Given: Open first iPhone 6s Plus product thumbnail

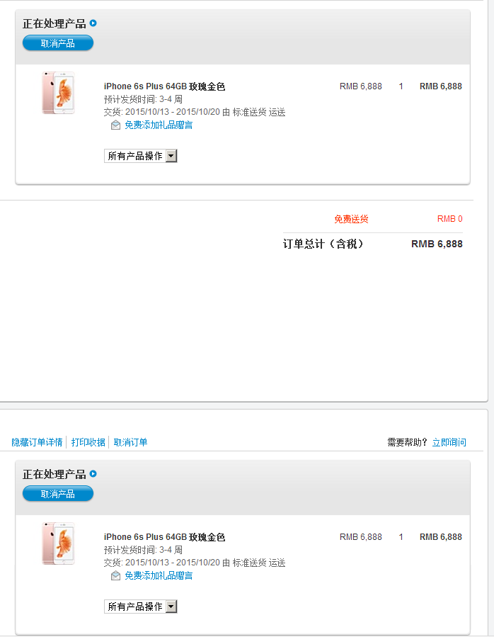Looking at the screenshot, I should point(58,93).
